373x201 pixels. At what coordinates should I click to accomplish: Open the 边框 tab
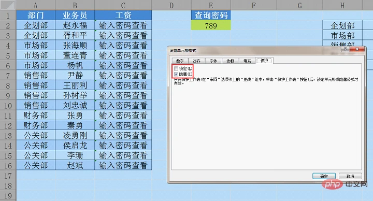point(230,61)
